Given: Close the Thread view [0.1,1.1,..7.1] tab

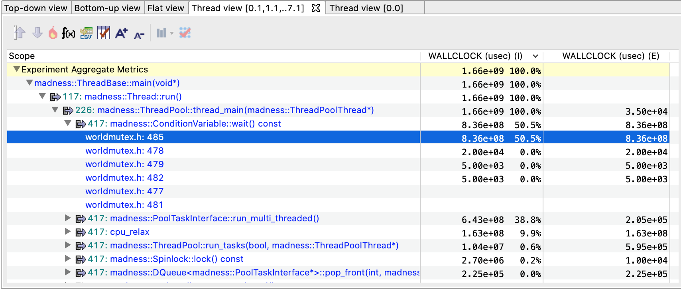Looking at the screenshot, I should 316,8.
